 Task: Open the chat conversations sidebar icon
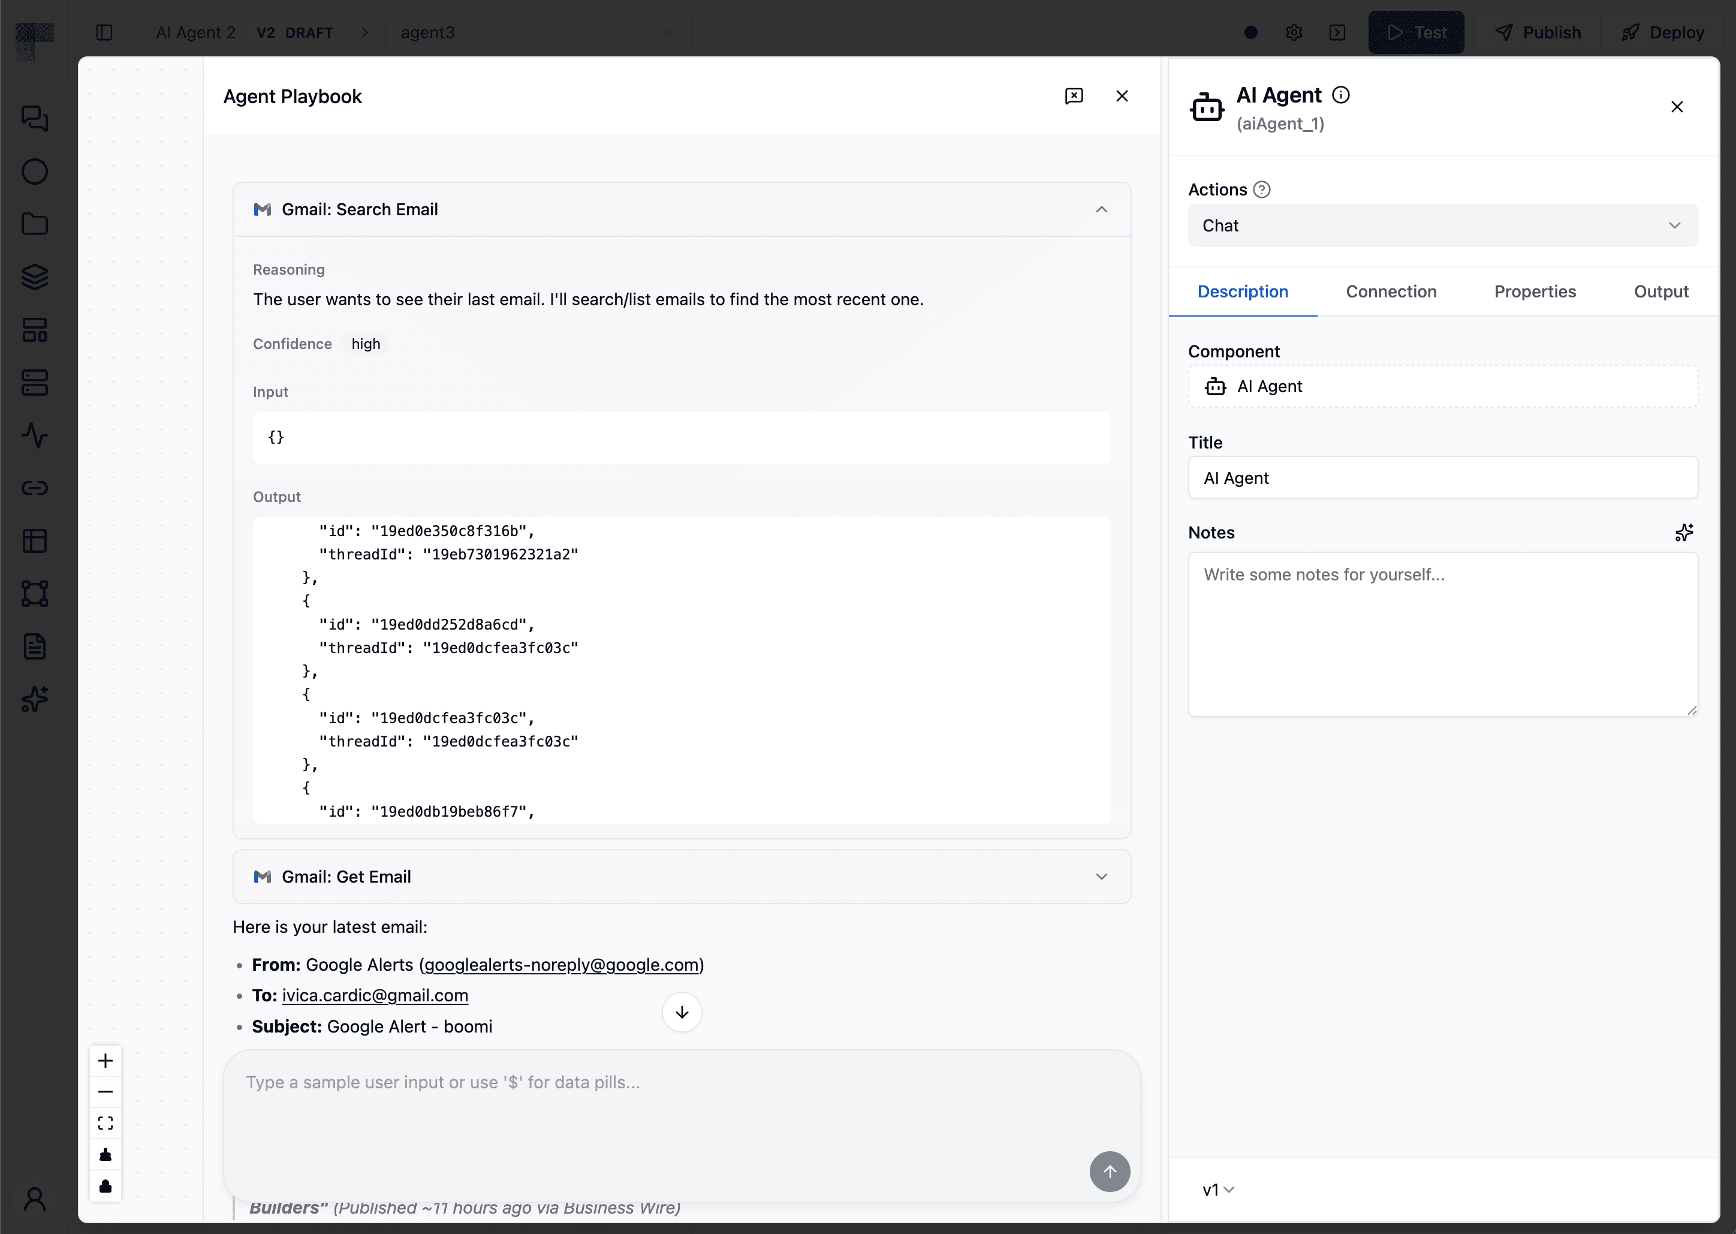pos(35,119)
